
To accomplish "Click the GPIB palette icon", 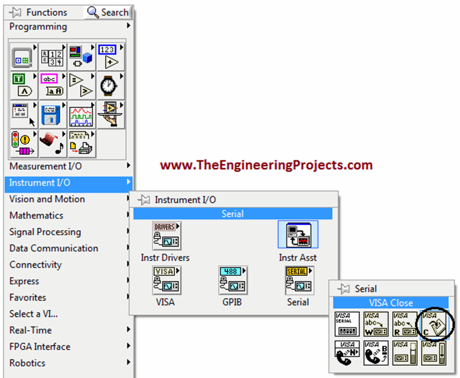I will (x=232, y=280).
